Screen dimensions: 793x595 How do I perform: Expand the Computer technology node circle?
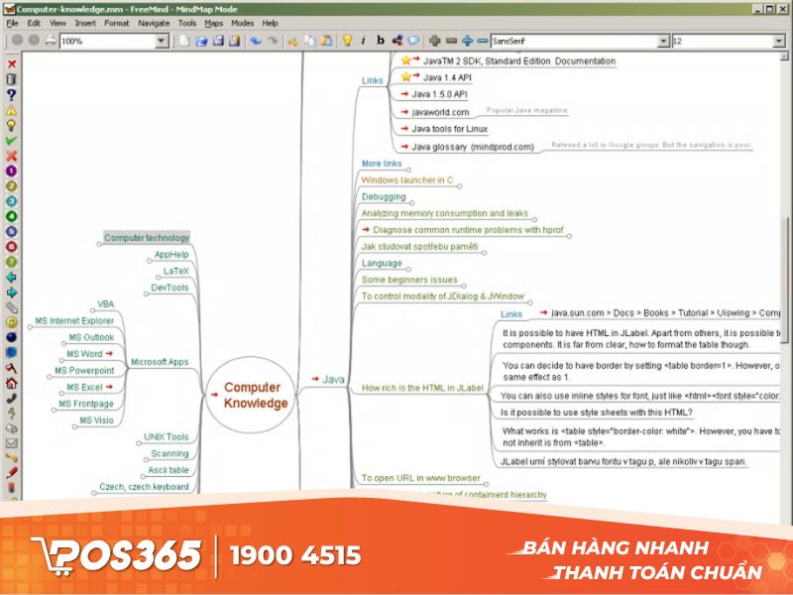[x=99, y=244]
